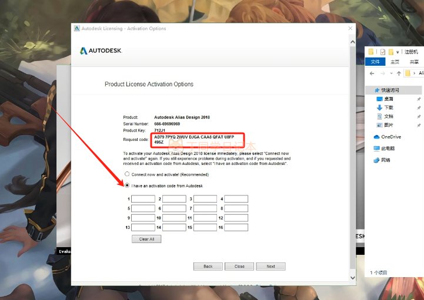
Task: Click activation code field 1
Action: coord(143,199)
